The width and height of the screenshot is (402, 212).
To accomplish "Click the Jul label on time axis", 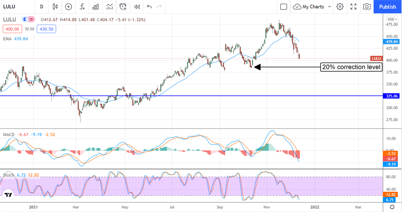I will [x=172, y=207].
